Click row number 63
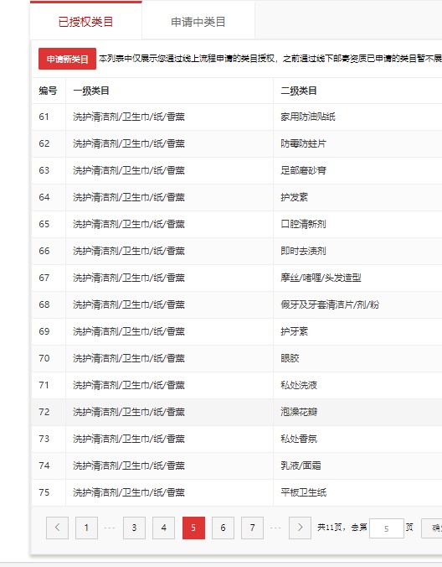442x567 pixels. 44,170
